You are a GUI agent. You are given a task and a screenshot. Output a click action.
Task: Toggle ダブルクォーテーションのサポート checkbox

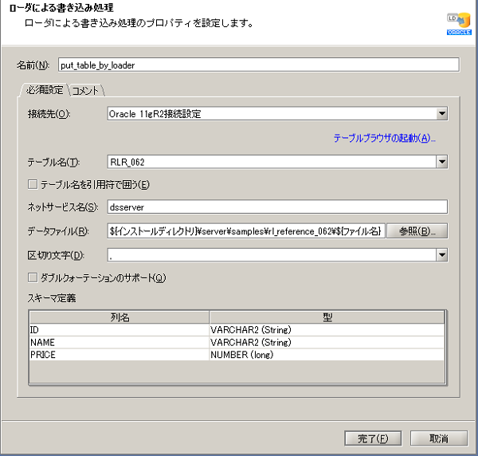click(x=33, y=277)
